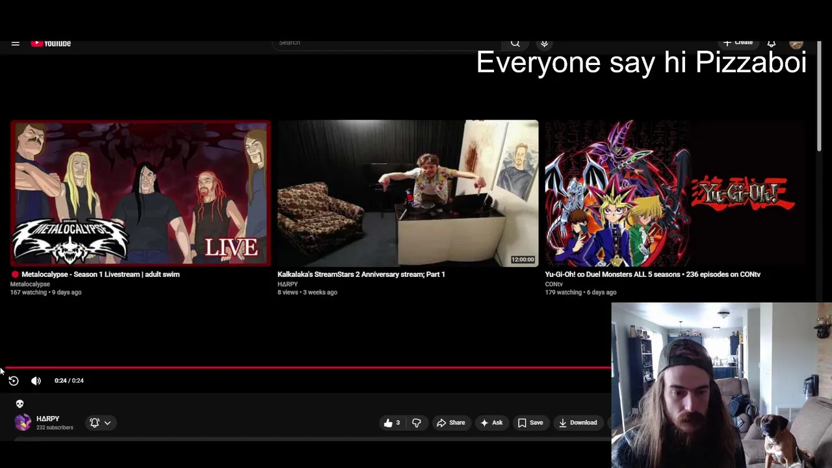Mute the video volume speaker icon
This screenshot has height=468, width=832.
pyautogui.click(x=36, y=381)
